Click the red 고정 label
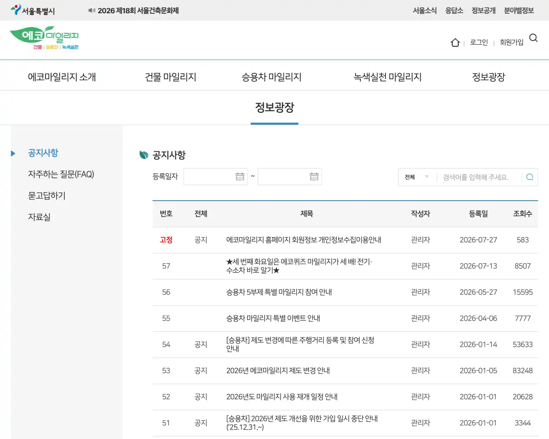 (x=166, y=240)
